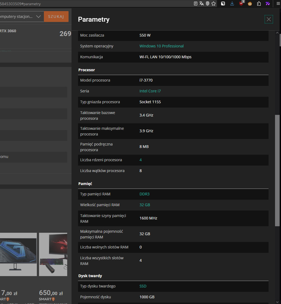This screenshot has width=281, height=304.
Task: Open the browser downloads panel
Action: pyautogui.click(x=232, y=4)
